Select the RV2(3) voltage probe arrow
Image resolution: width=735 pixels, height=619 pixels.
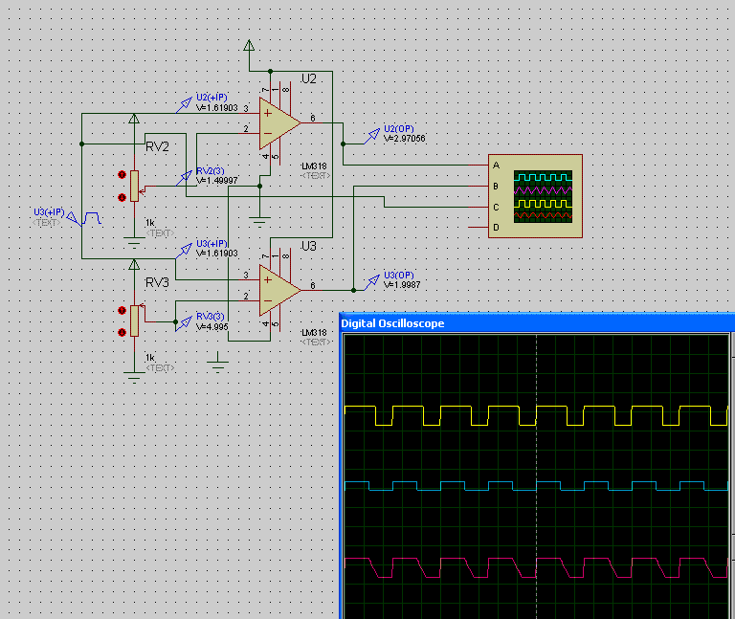(x=184, y=178)
